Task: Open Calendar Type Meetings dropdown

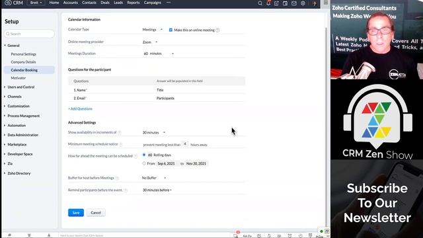Action: click(x=153, y=30)
